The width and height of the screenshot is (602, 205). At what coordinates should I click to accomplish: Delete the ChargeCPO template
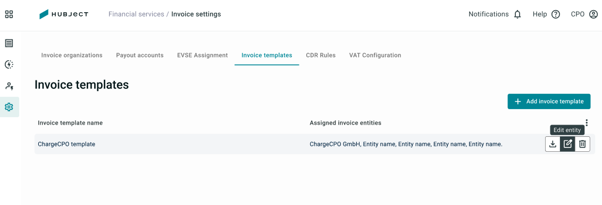pyautogui.click(x=582, y=144)
